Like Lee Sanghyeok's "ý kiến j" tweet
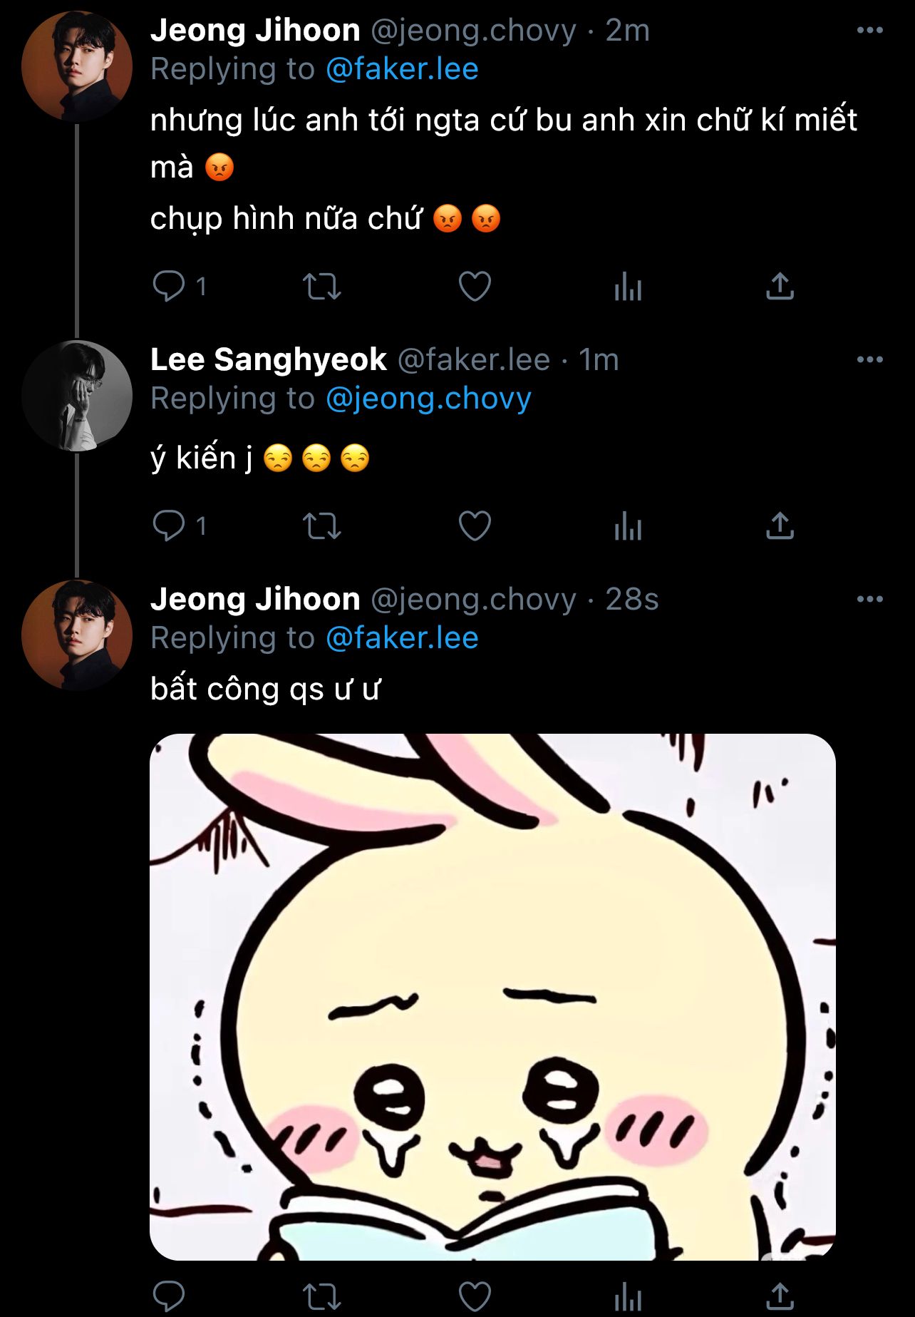915x1317 pixels. coord(475,526)
